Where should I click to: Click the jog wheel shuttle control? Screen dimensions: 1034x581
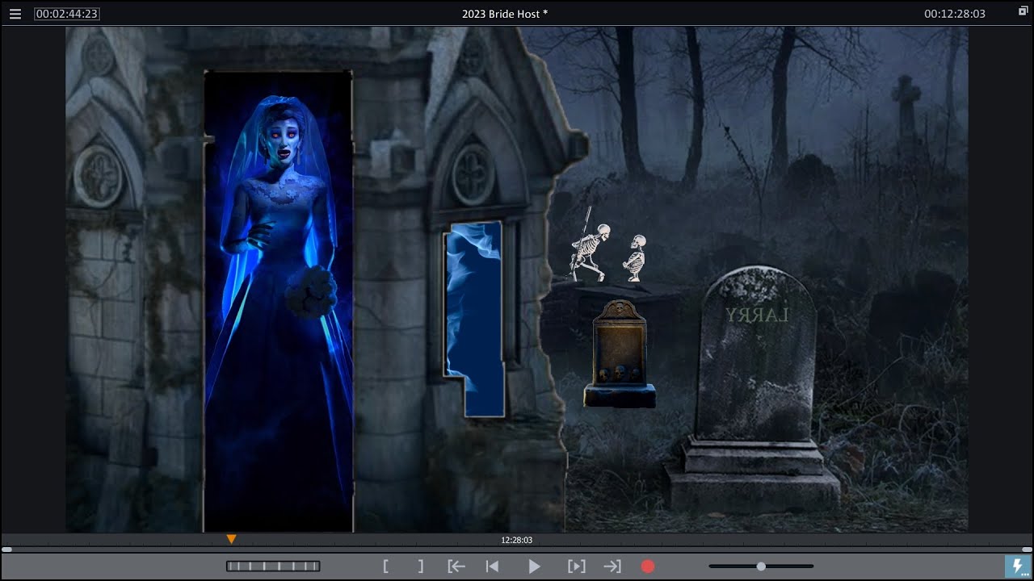click(x=273, y=566)
